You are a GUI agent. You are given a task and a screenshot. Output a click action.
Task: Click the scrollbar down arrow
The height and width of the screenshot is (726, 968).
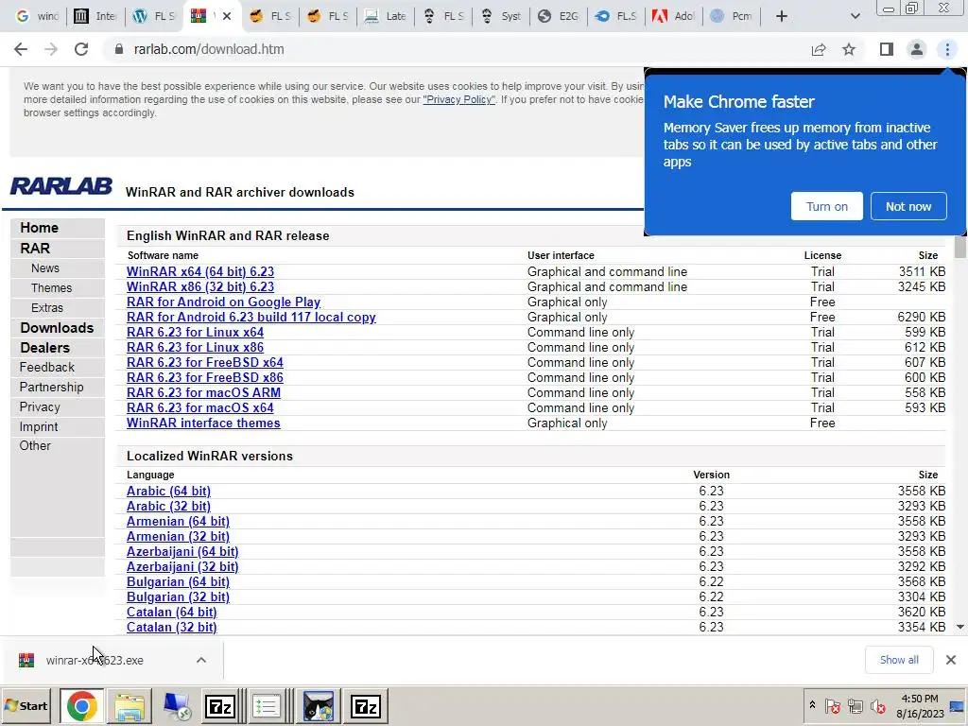click(x=960, y=627)
